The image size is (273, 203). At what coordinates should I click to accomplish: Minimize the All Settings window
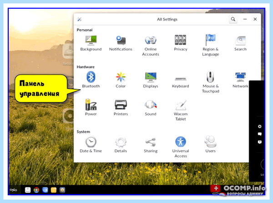click(245, 19)
